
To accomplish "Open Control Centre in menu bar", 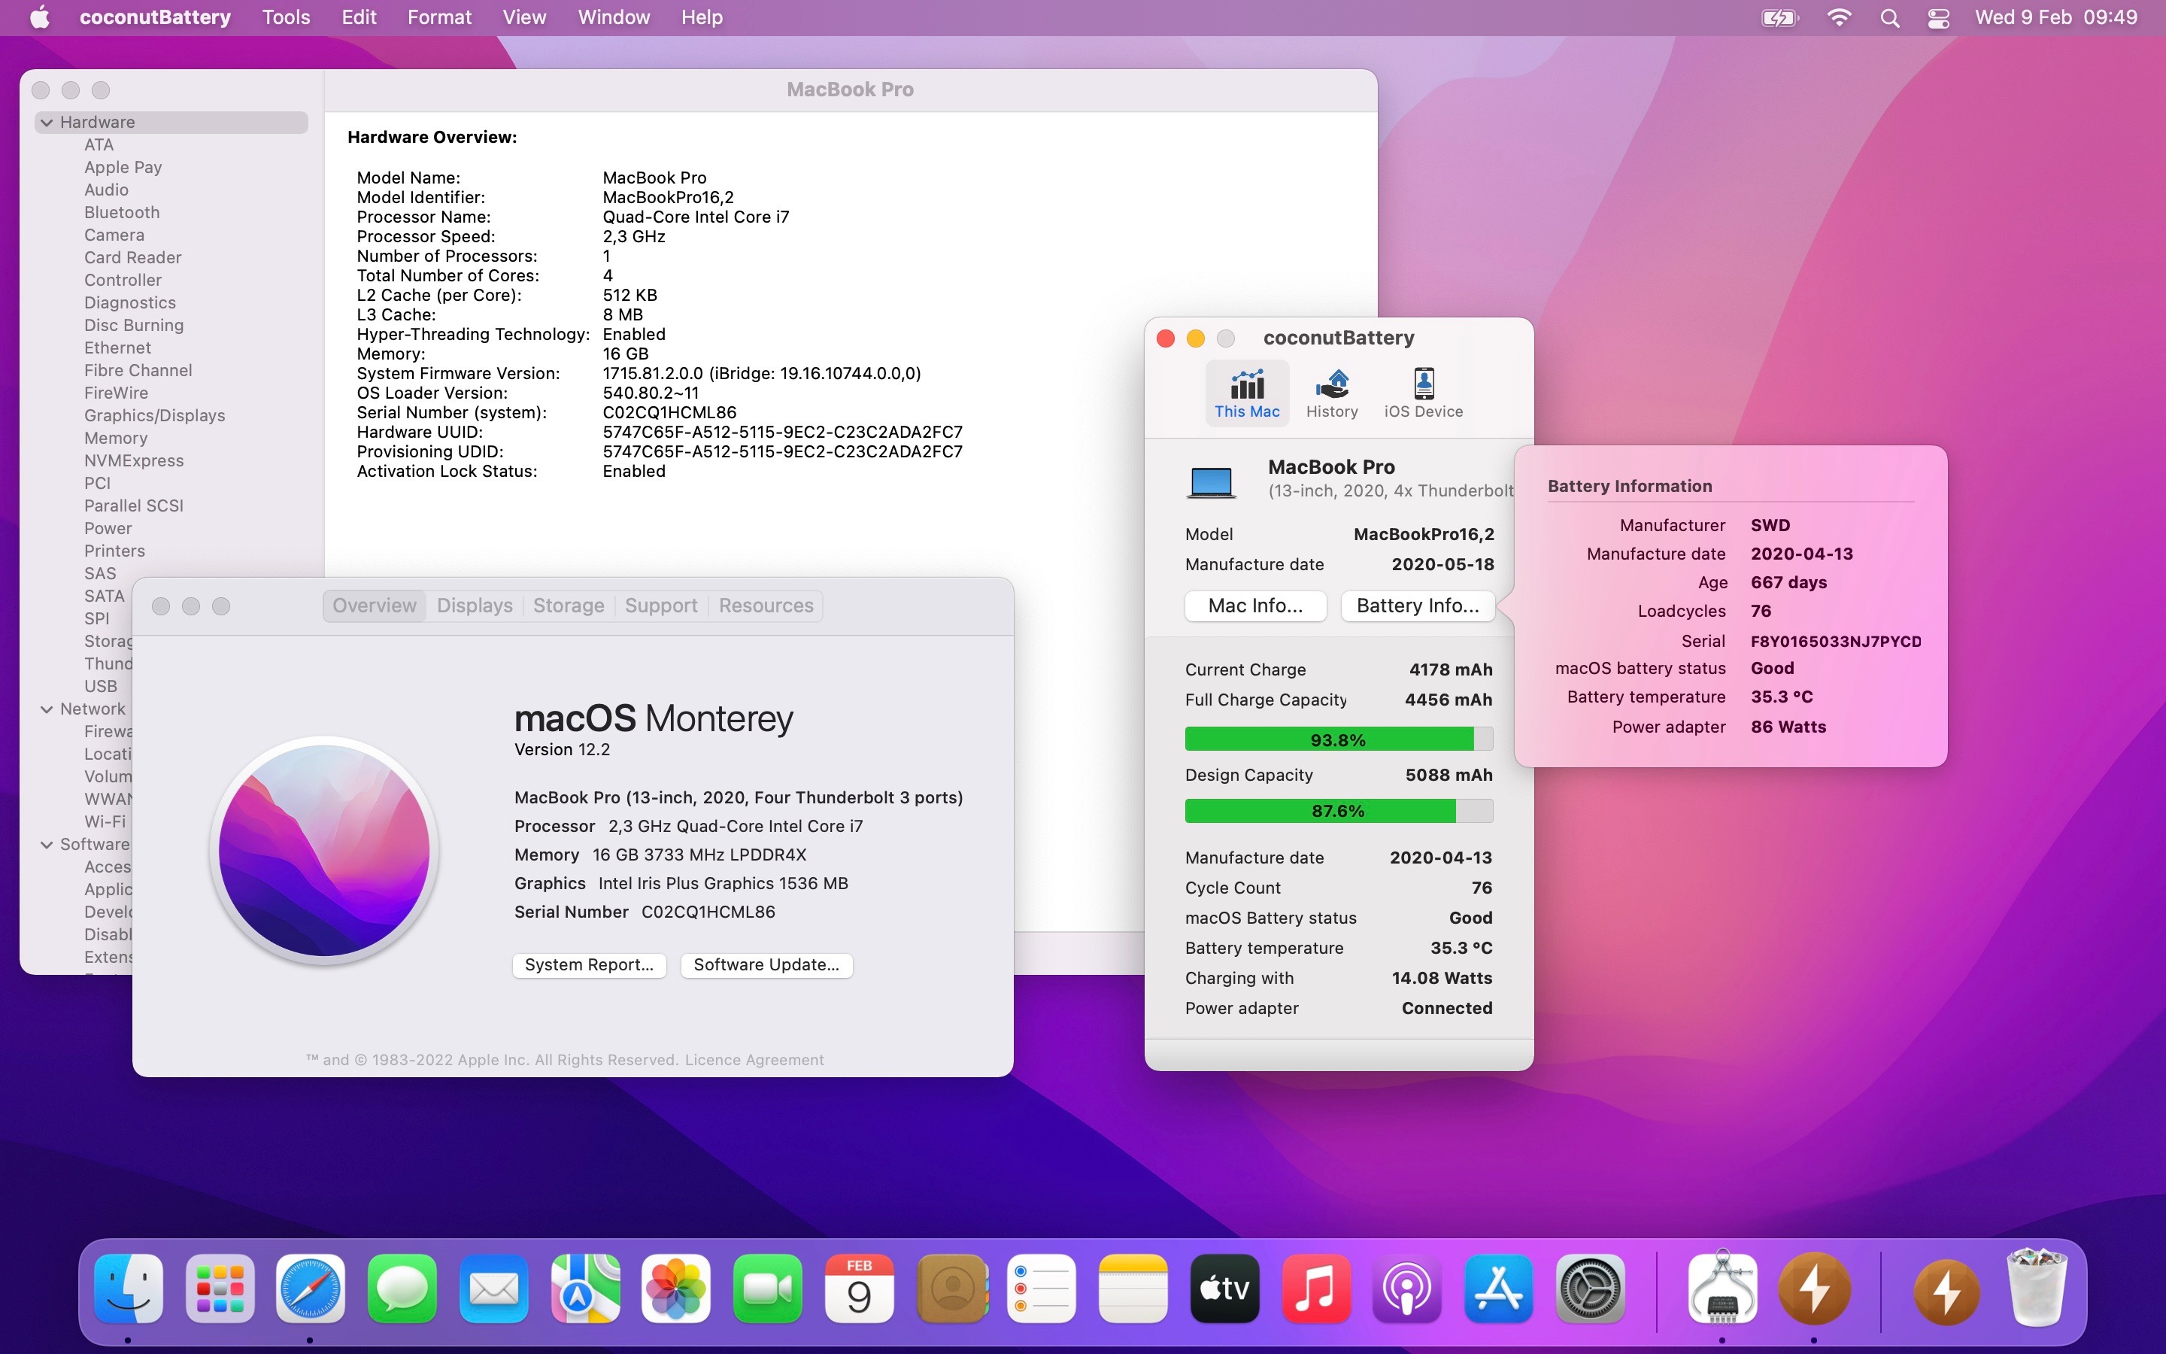I will [1938, 18].
